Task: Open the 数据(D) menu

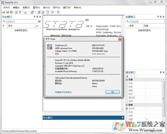Action: pos(26,7)
